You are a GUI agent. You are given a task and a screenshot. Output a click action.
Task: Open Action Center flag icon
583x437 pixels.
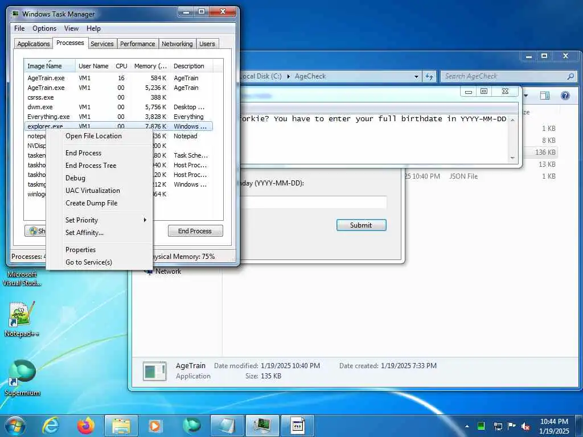tap(512, 426)
